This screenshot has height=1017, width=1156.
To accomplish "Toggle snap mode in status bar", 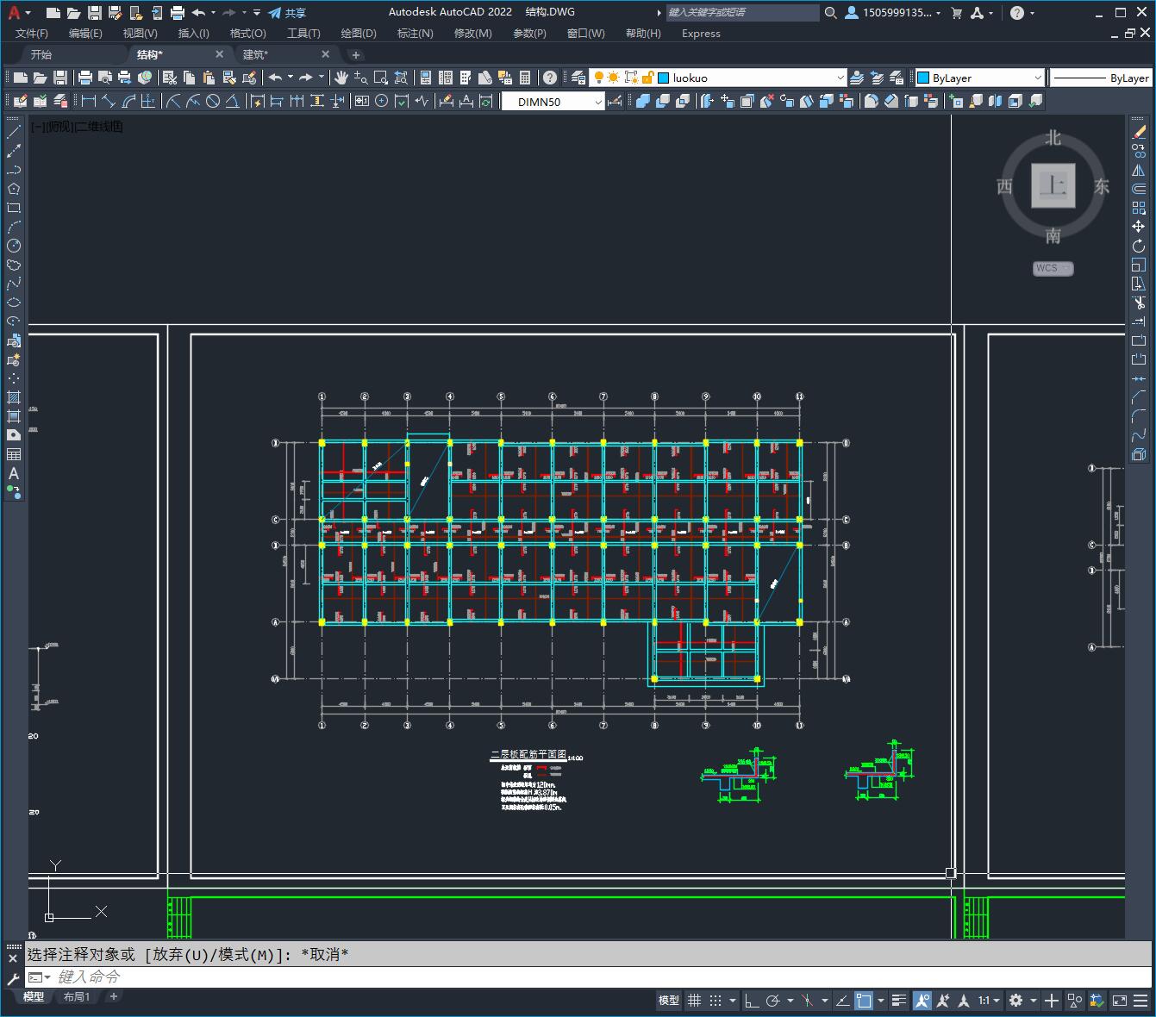I will pos(715,1001).
